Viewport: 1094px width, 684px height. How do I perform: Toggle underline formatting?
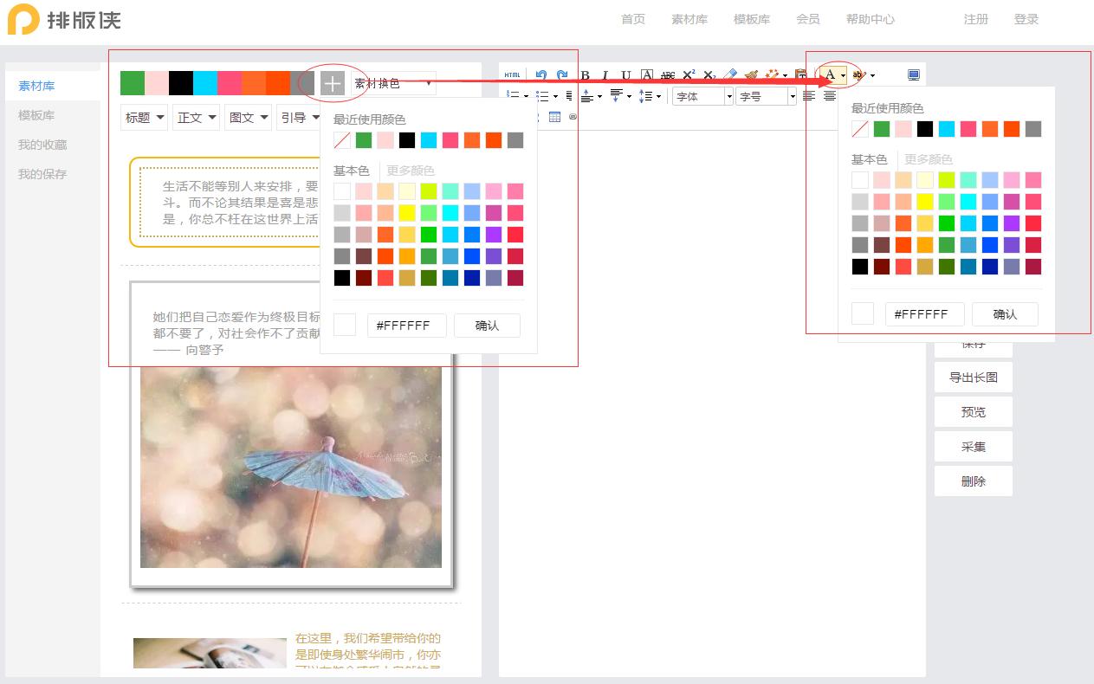point(626,75)
